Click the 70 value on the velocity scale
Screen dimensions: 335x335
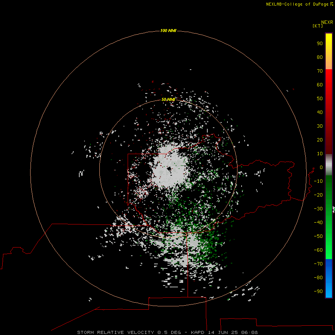(x=320, y=71)
